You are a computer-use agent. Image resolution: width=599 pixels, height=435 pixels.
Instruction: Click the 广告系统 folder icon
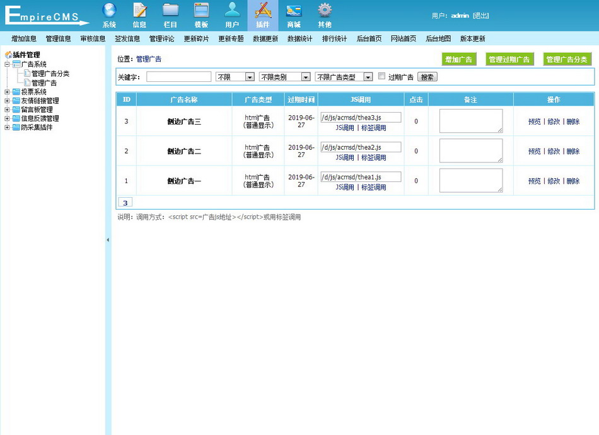(x=16, y=64)
